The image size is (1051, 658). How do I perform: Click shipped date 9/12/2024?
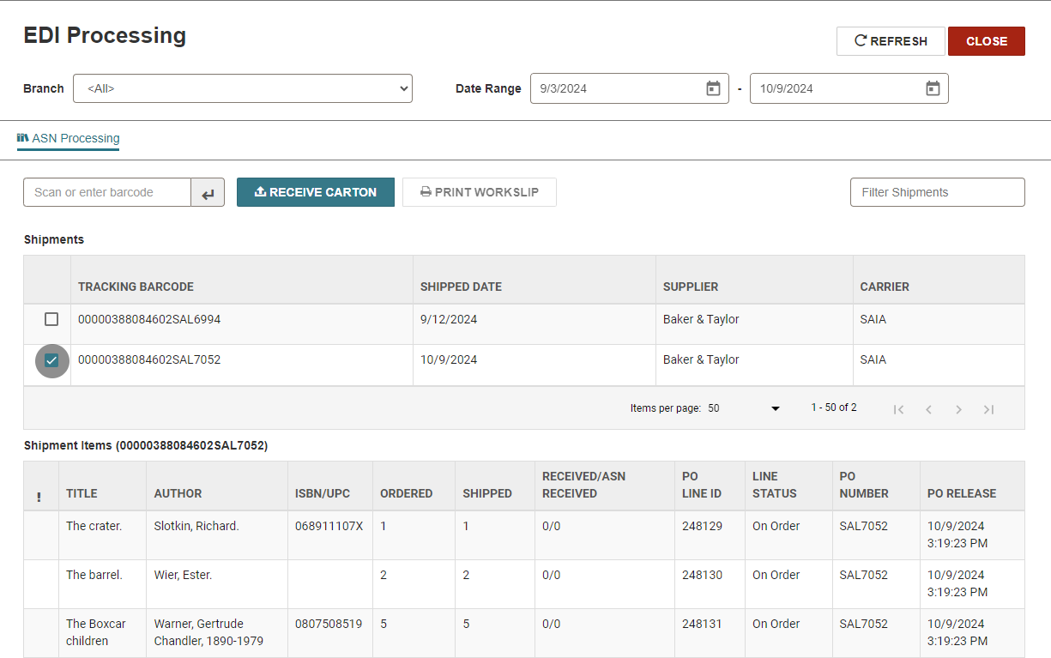click(449, 319)
